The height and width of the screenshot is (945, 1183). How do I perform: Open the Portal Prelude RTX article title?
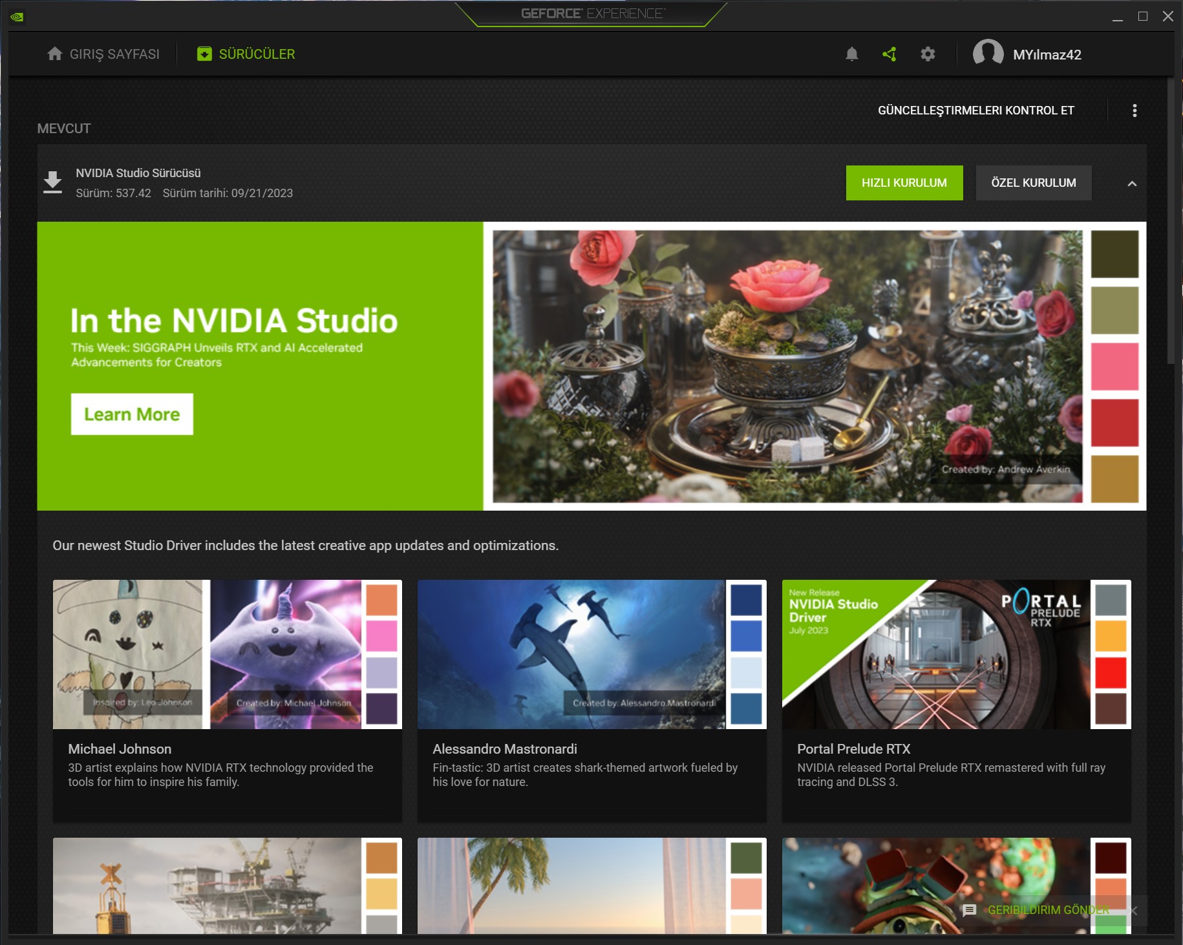click(853, 749)
